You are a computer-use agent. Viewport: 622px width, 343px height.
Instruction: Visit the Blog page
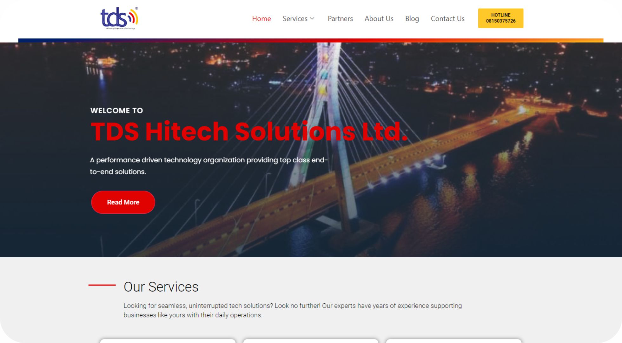[412, 19]
